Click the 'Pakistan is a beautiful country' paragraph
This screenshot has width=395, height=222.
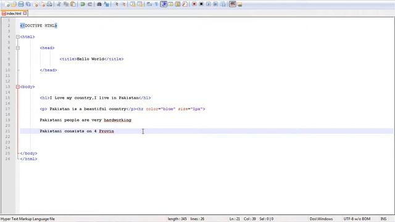(x=88, y=109)
